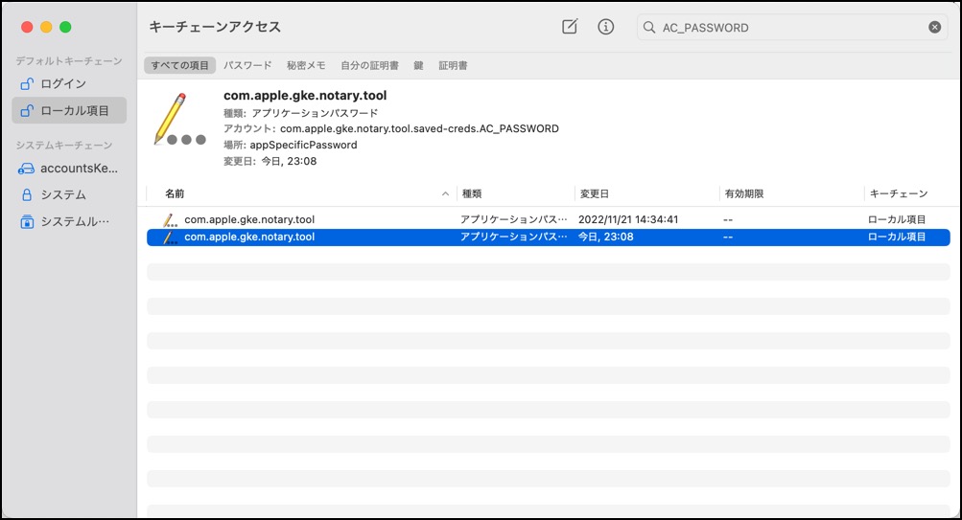Viewport: 962px width, 520px height.
Task: Switch to the 証明書 tab
Action: point(453,65)
